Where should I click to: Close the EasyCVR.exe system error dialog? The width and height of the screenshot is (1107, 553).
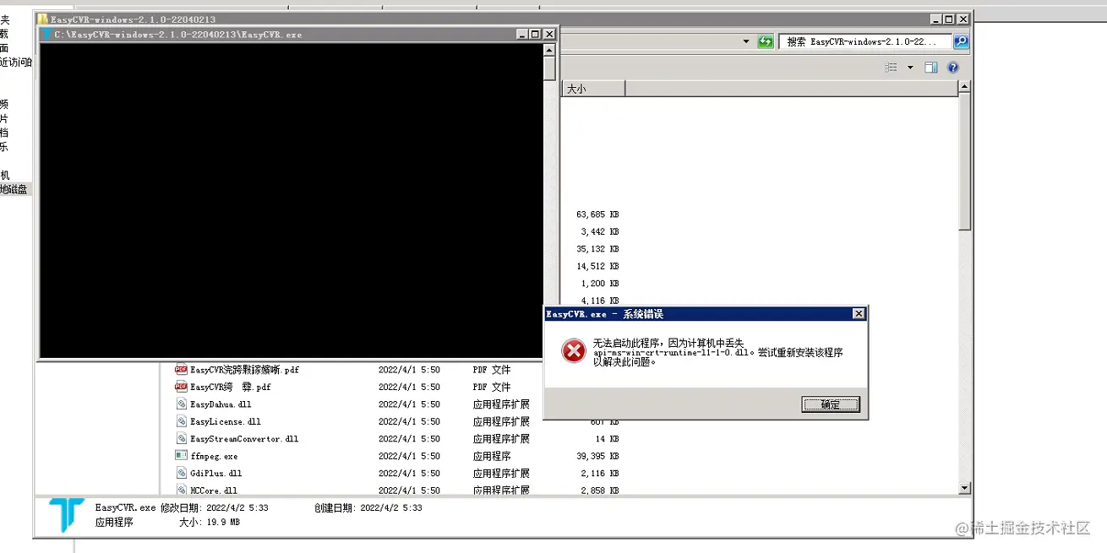point(859,314)
